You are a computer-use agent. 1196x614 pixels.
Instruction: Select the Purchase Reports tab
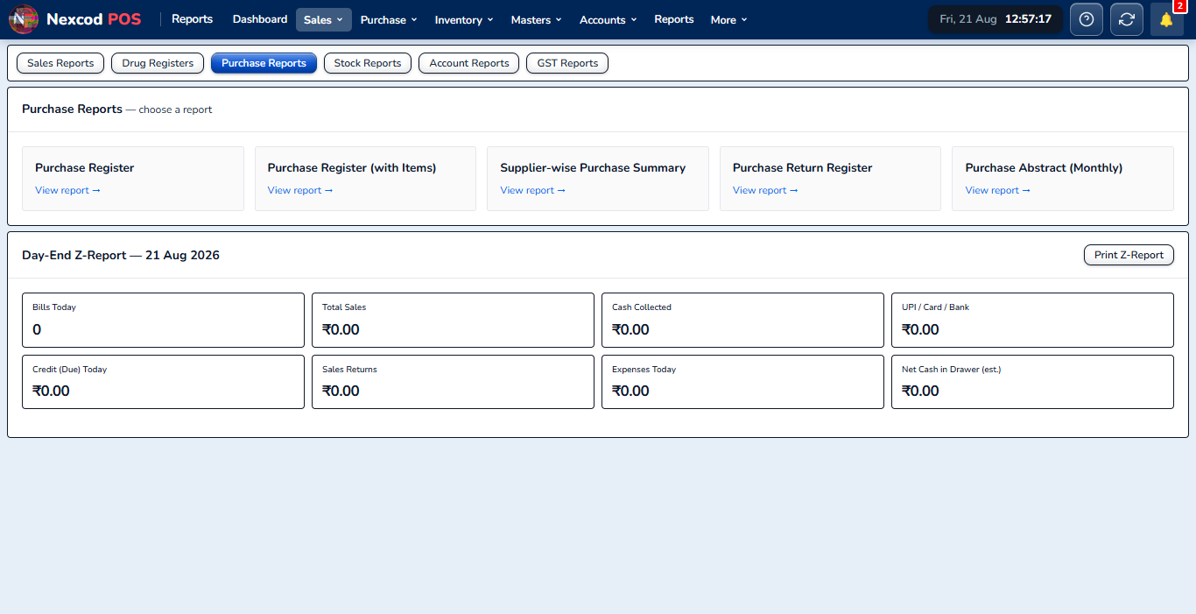tap(264, 63)
